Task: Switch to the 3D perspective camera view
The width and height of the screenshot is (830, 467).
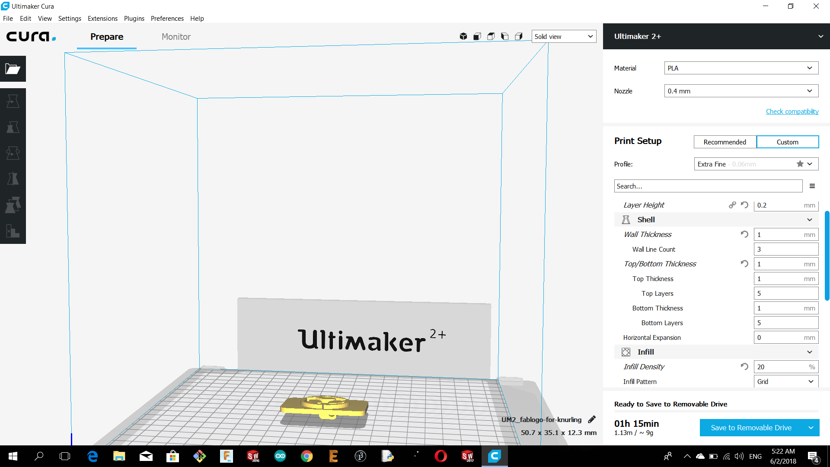Action: tap(463, 36)
